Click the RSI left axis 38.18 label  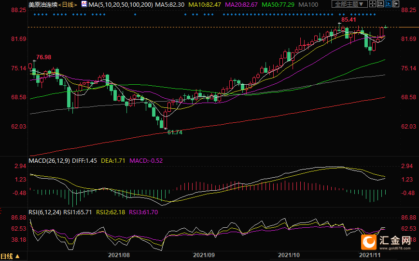(19, 240)
